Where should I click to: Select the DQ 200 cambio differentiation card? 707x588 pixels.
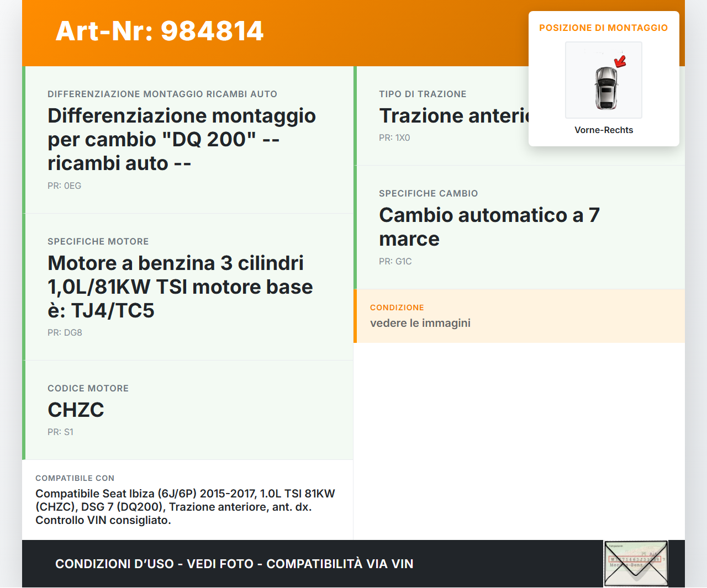coord(182,140)
